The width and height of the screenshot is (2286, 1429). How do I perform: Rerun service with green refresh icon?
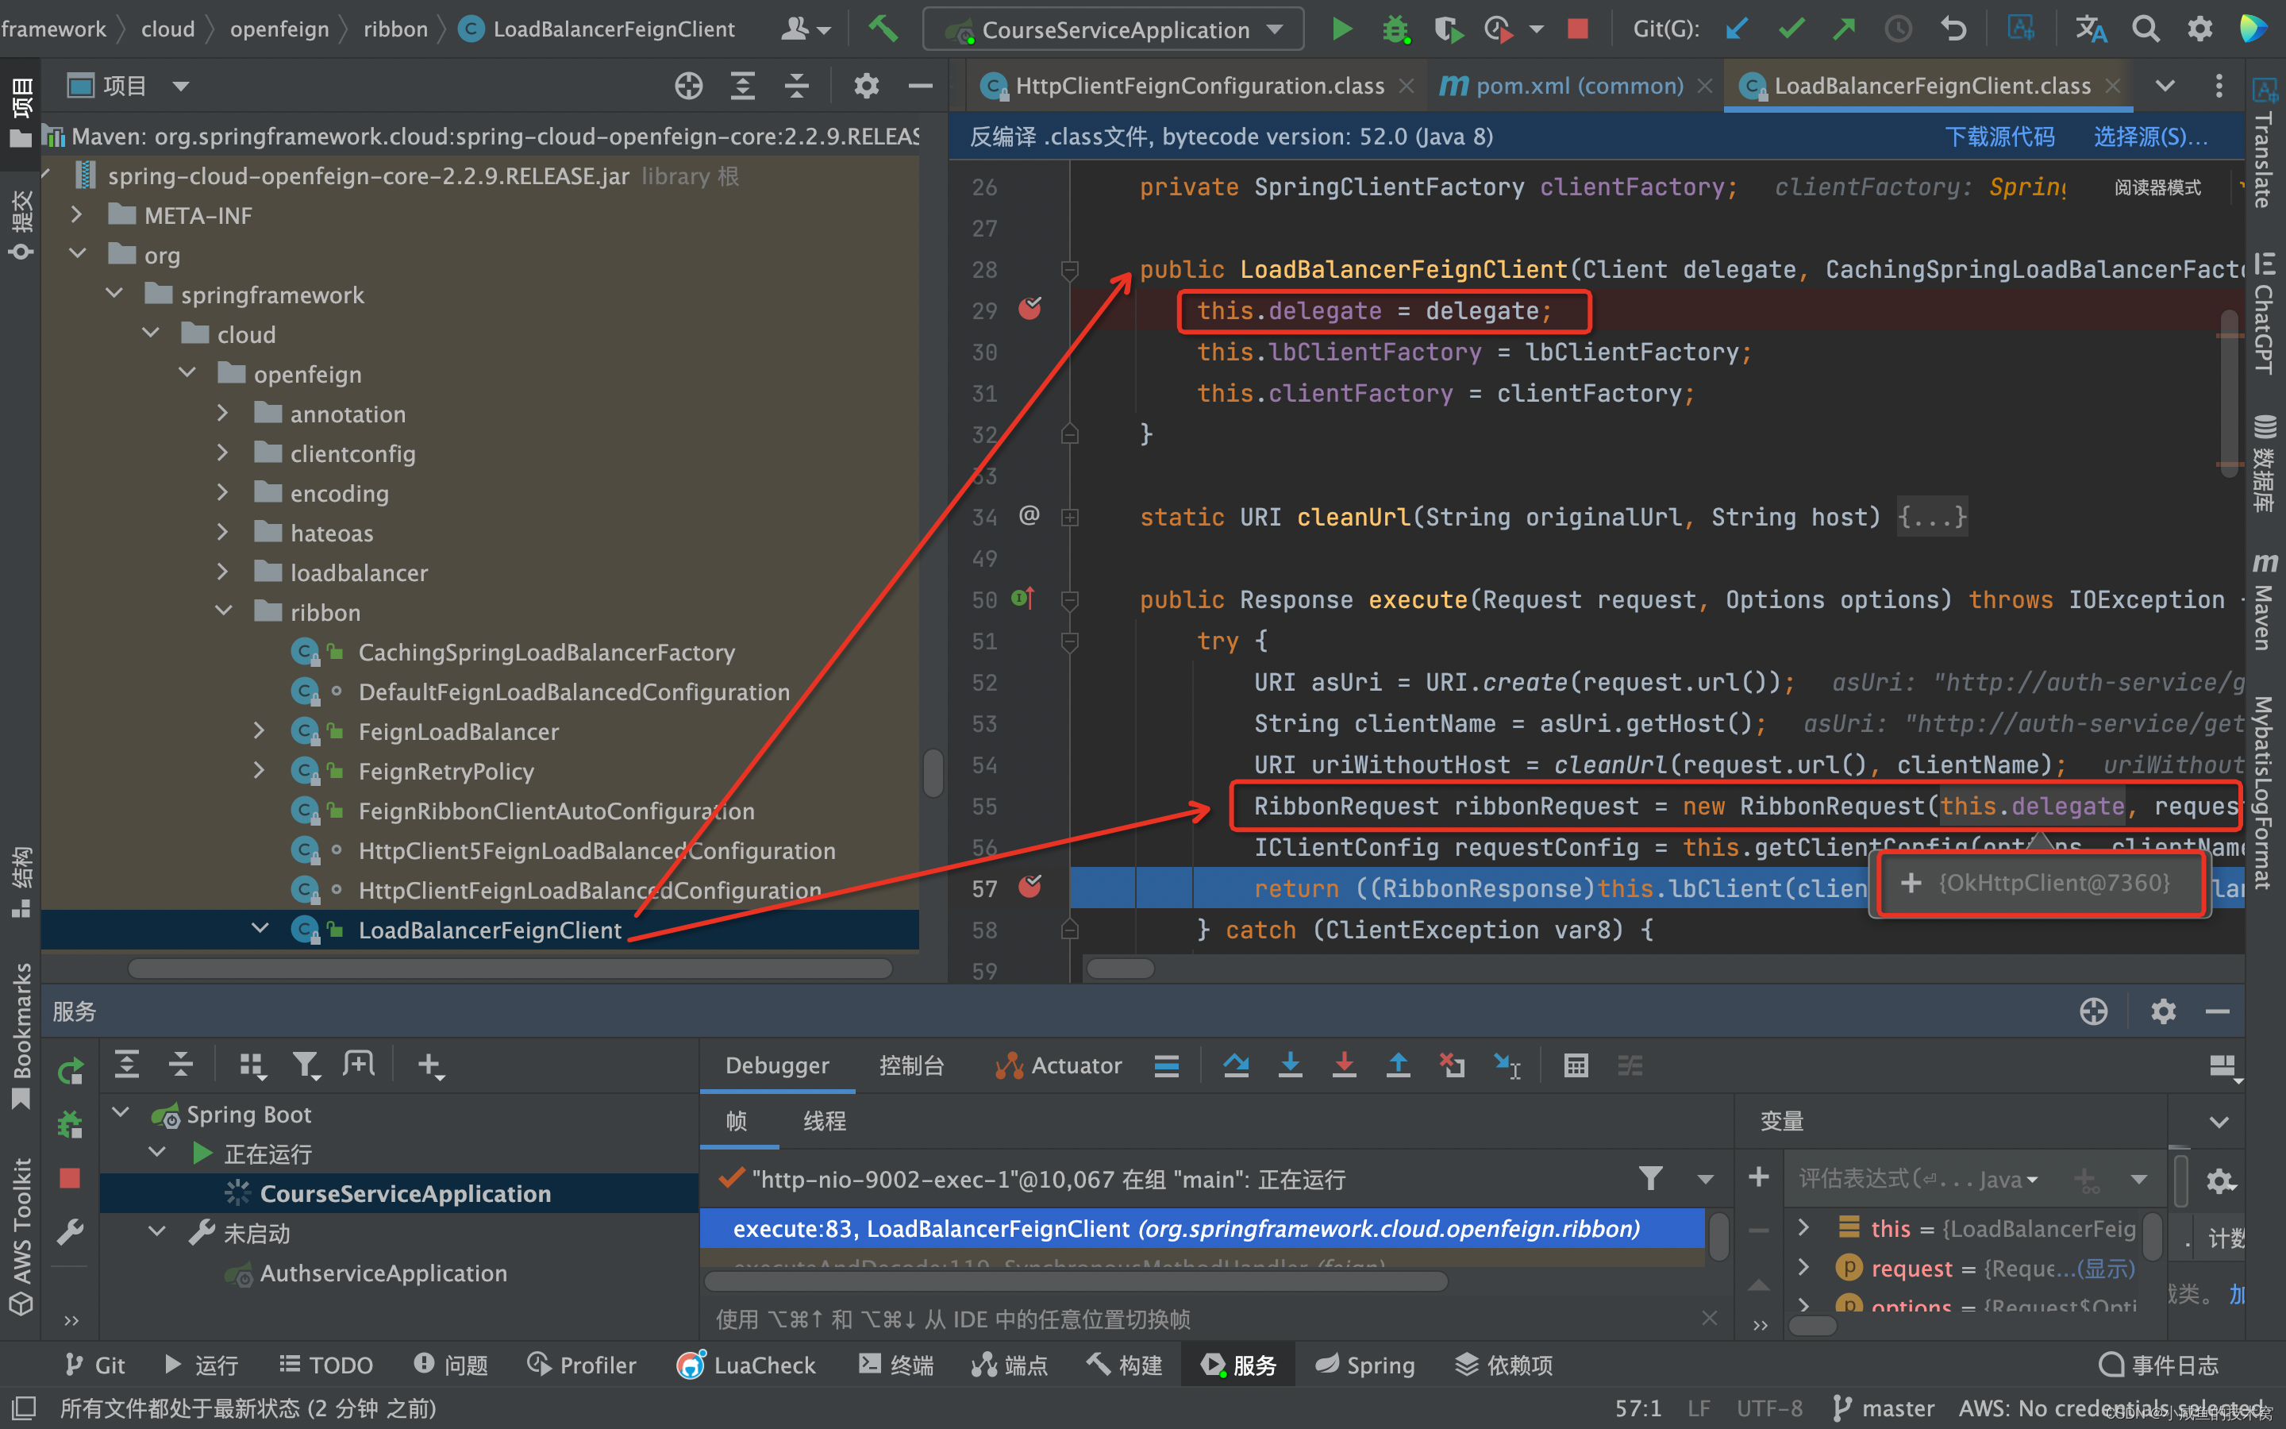71,1072
